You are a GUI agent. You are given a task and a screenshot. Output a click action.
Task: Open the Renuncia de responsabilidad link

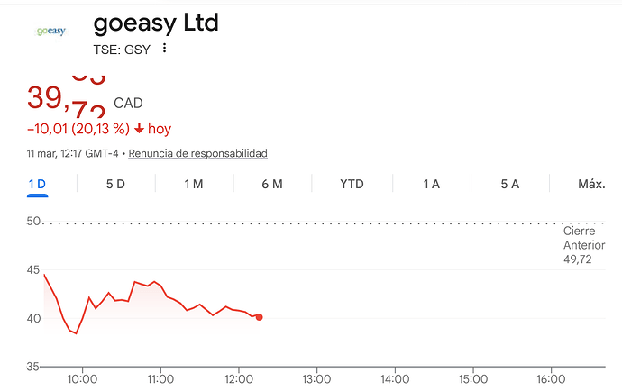point(197,153)
